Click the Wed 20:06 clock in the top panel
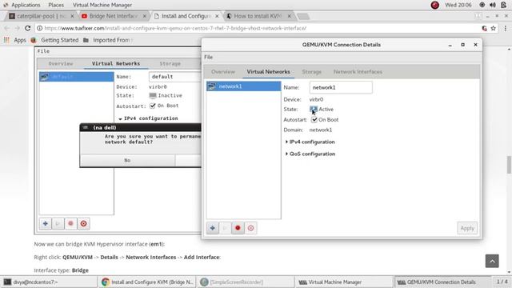 pos(458,5)
